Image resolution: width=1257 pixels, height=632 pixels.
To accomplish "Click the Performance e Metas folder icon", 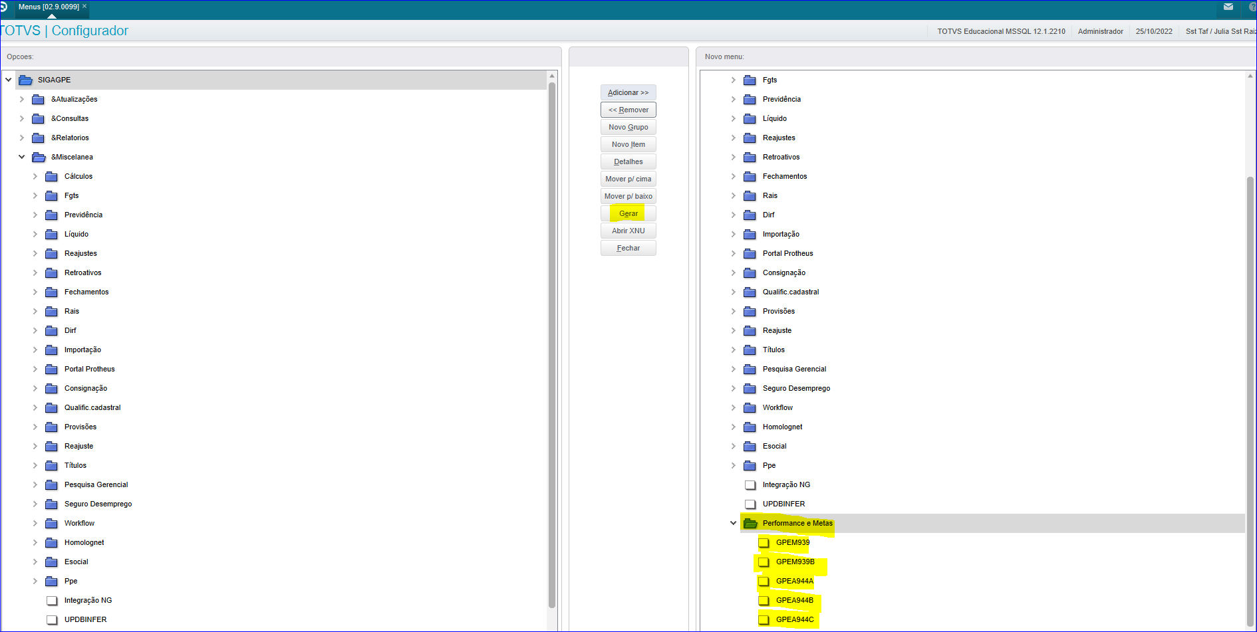I will [x=750, y=524].
